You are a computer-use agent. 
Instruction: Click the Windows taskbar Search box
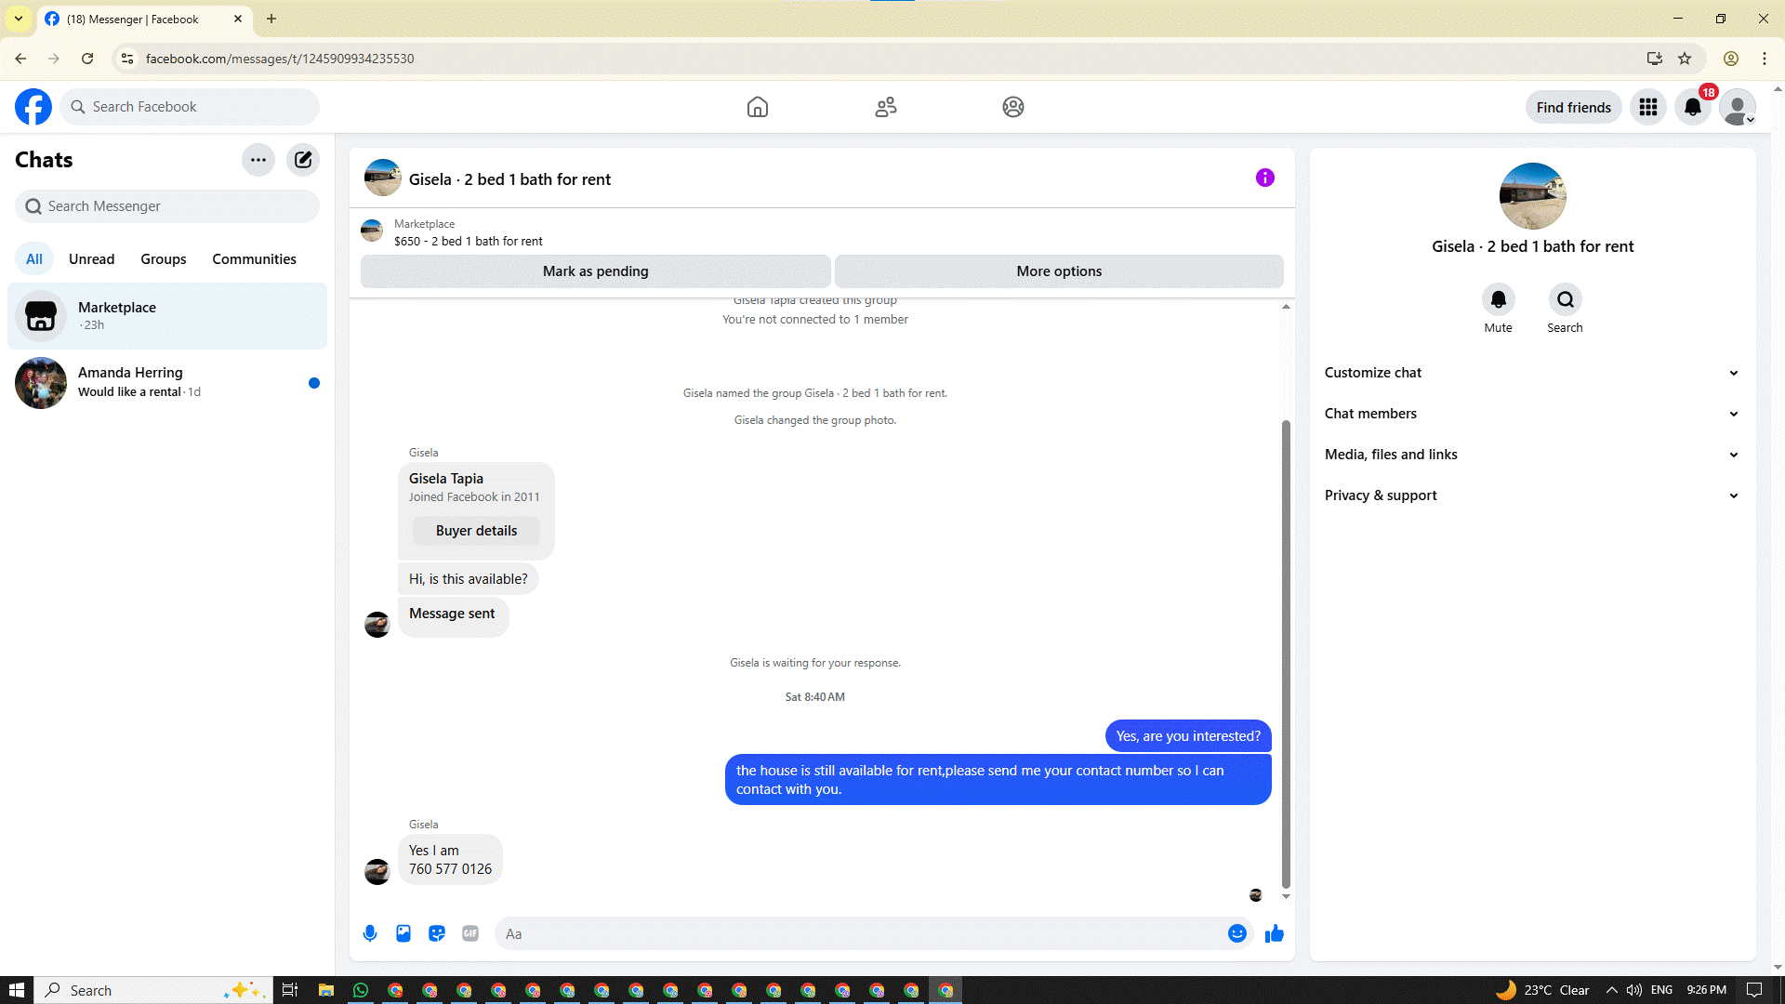[x=153, y=990]
